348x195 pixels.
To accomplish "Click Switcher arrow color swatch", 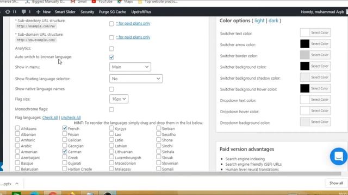I will tap(304, 44).
